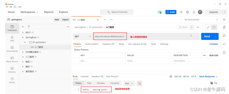
Task: Open params table column options ellipsis
Action: coord(204,55)
